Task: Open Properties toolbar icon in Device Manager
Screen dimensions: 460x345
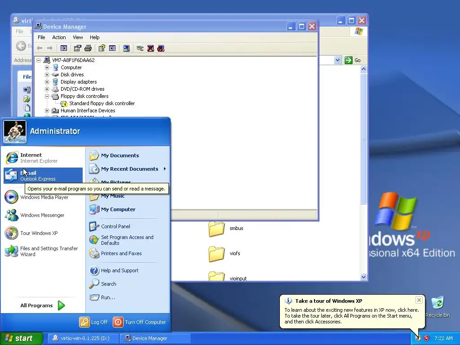Action: click(77, 48)
